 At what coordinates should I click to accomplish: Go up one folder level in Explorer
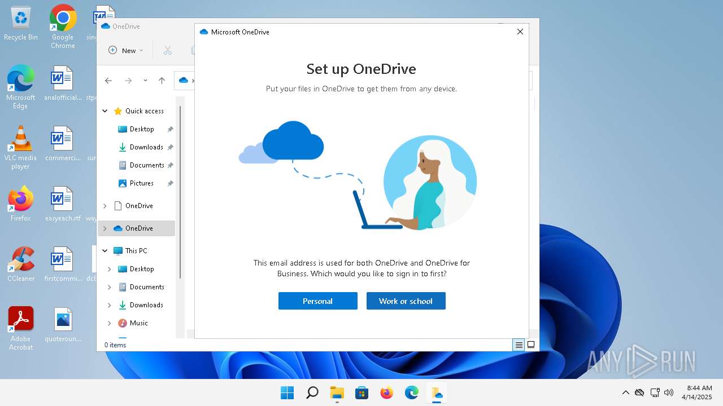162,81
